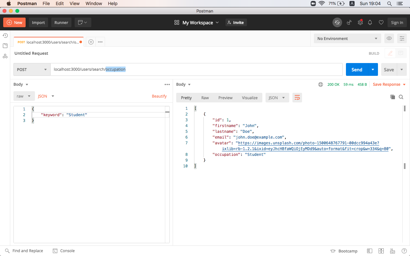This screenshot has width=410, height=256.
Task: Open the Save Response dropdown
Action: (389, 84)
